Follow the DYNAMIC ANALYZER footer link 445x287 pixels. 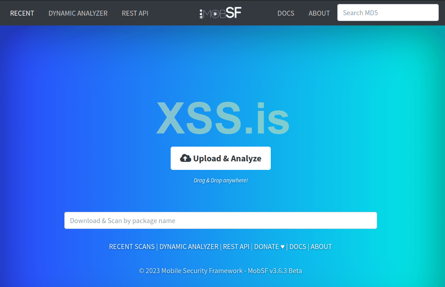(x=189, y=247)
